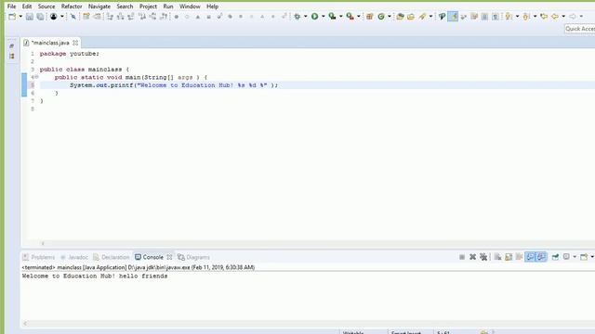This screenshot has width=595, height=334.
Task: Click the Debug bug icon in toolbar
Action: tap(297, 17)
